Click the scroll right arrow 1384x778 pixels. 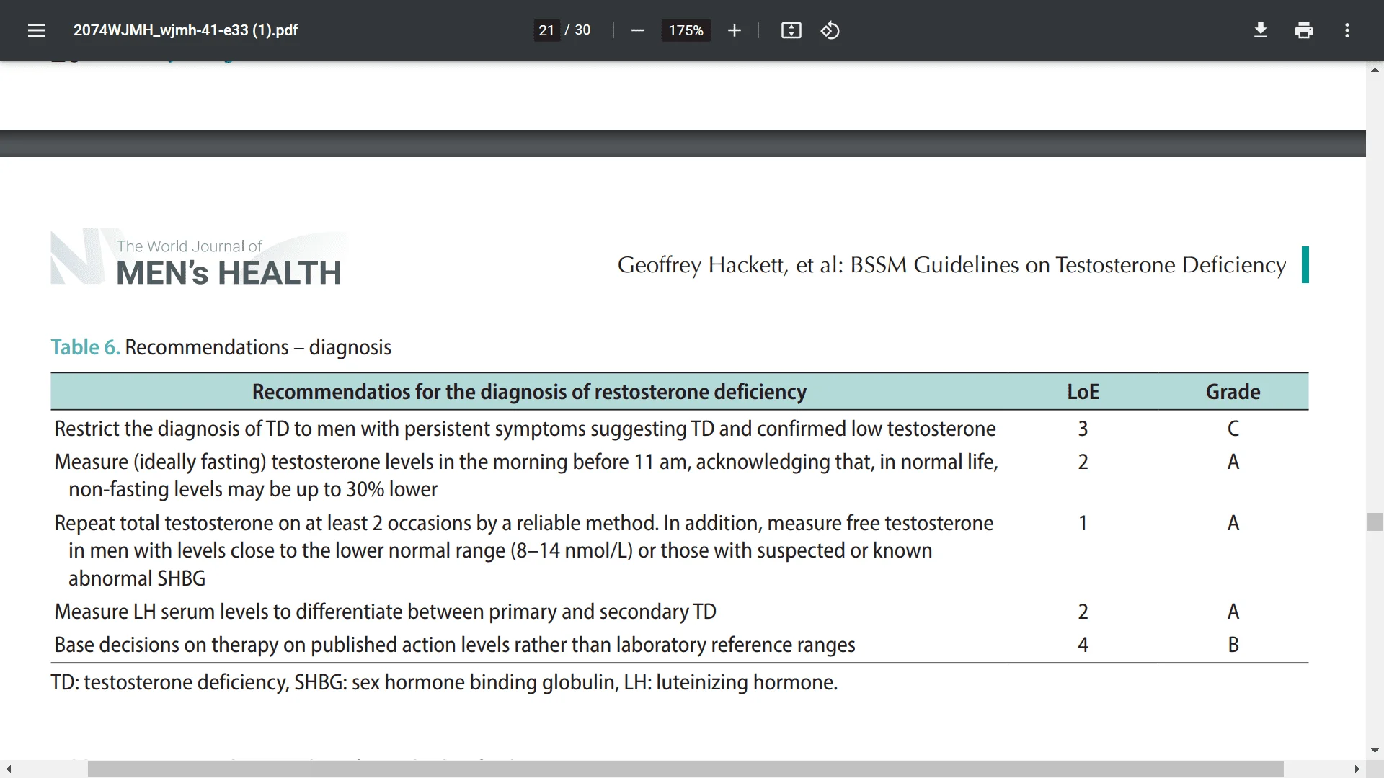click(1357, 769)
